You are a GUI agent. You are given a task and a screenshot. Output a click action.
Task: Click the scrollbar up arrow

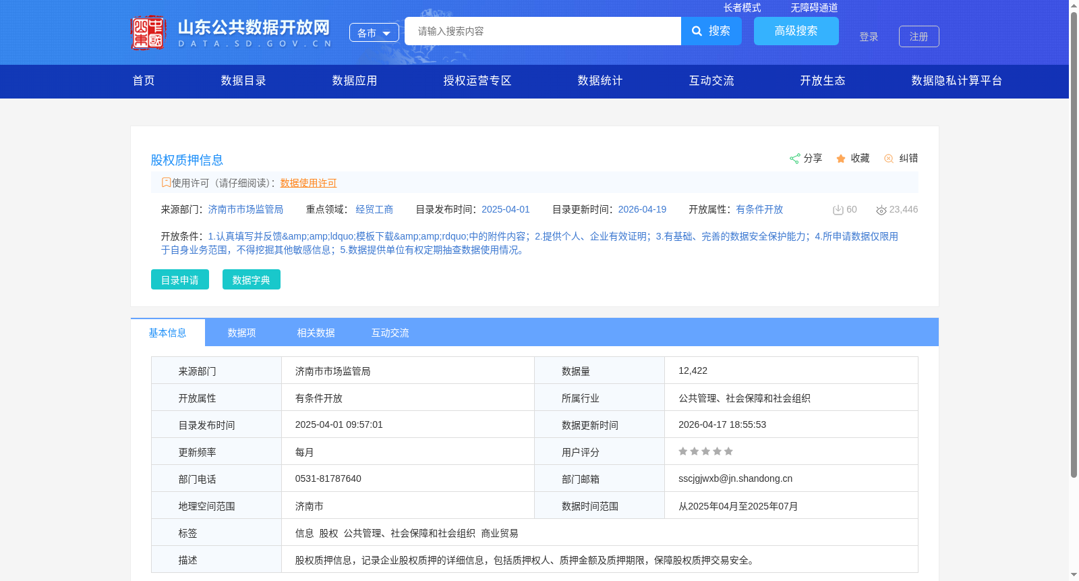[1074, 5]
